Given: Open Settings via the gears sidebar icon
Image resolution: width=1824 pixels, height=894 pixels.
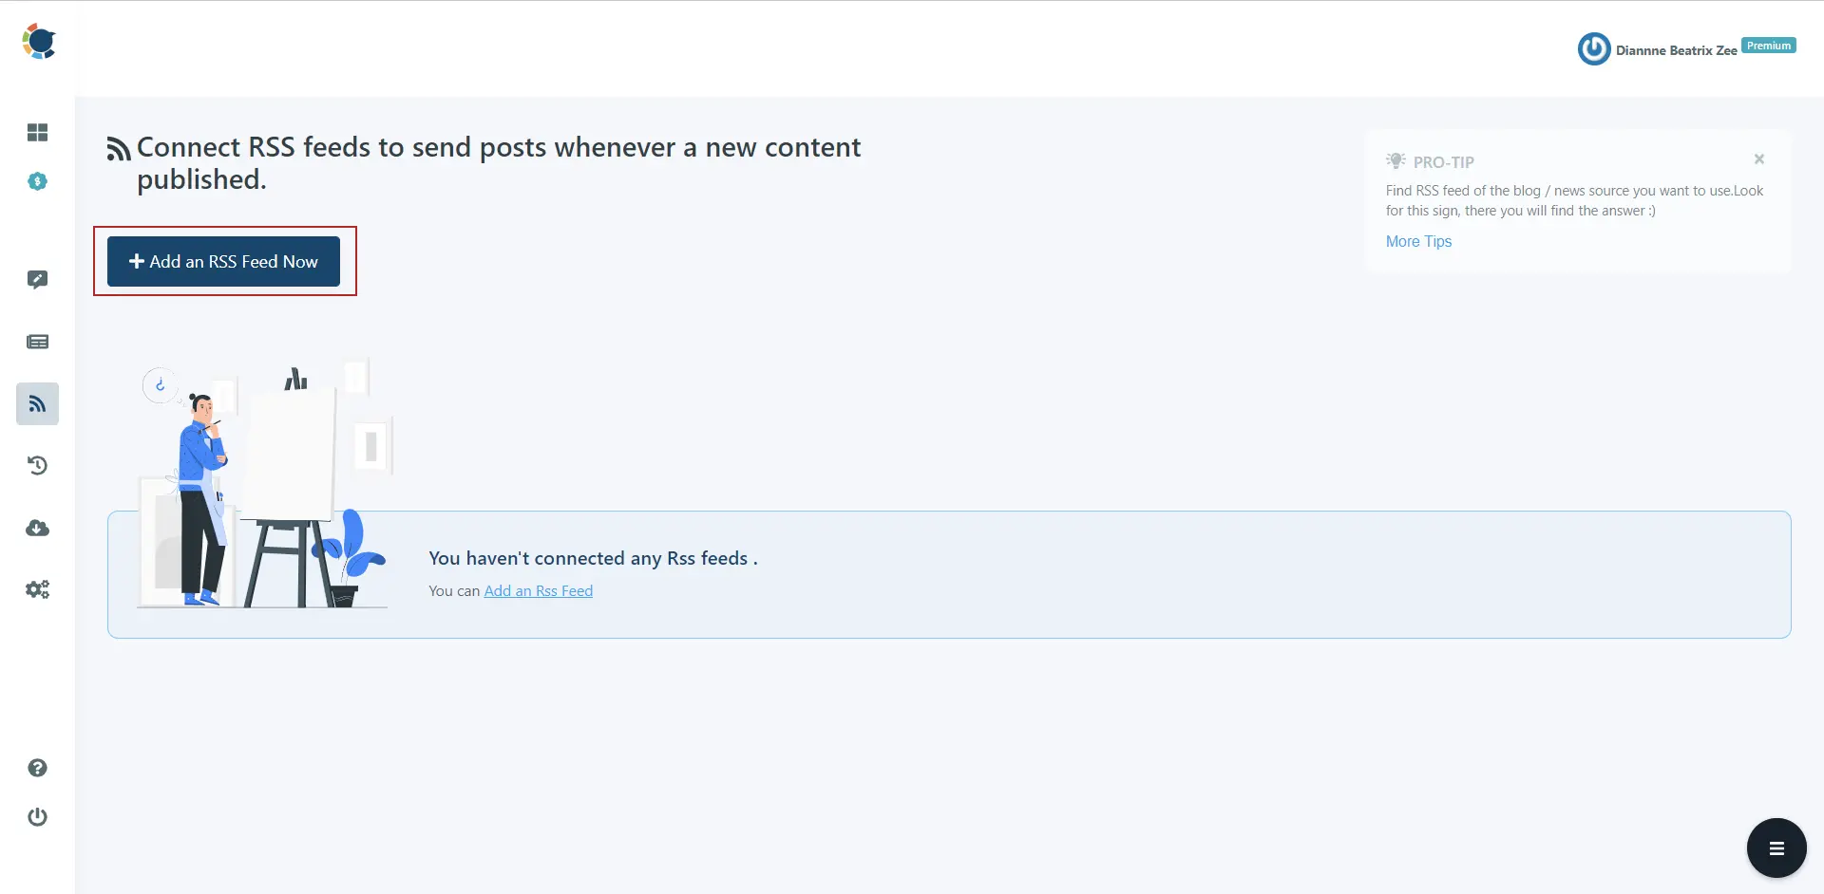Looking at the screenshot, I should 37,588.
